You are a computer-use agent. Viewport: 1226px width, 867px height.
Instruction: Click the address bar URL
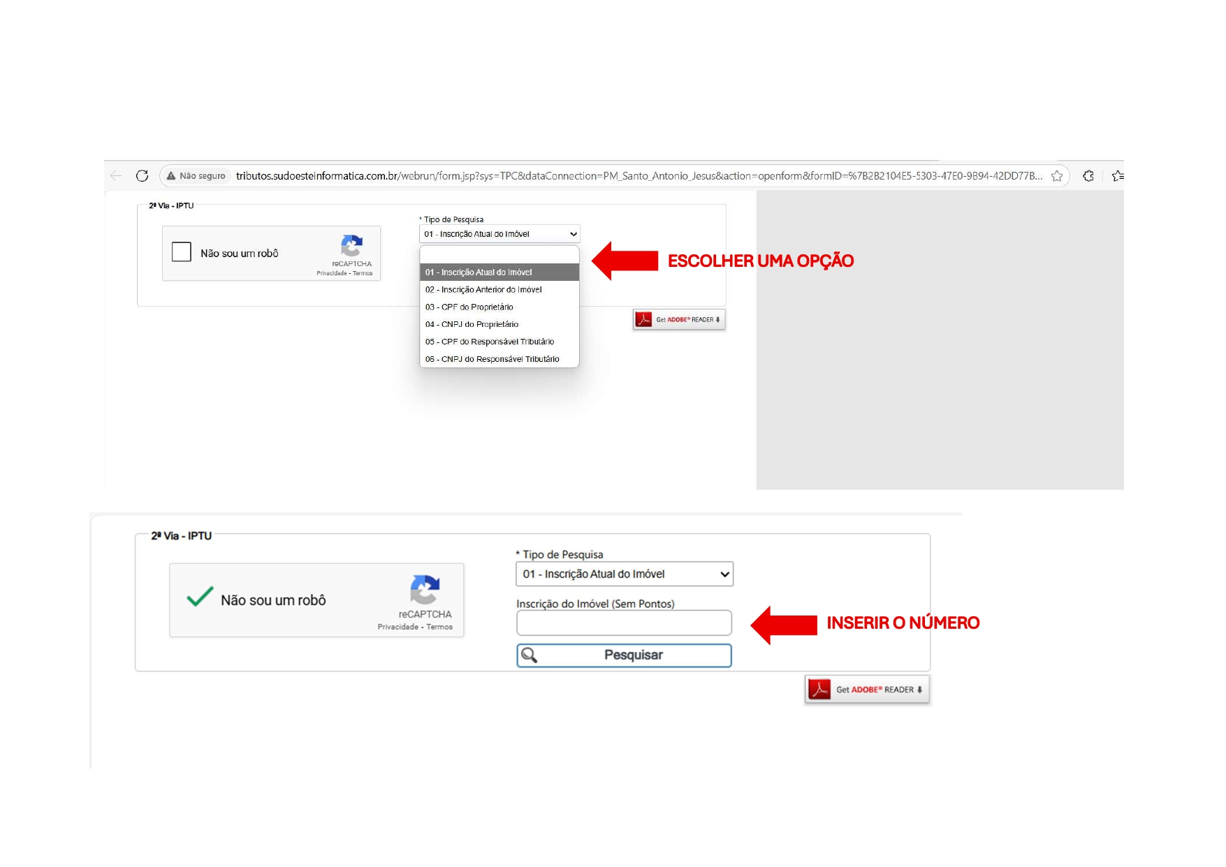point(638,176)
